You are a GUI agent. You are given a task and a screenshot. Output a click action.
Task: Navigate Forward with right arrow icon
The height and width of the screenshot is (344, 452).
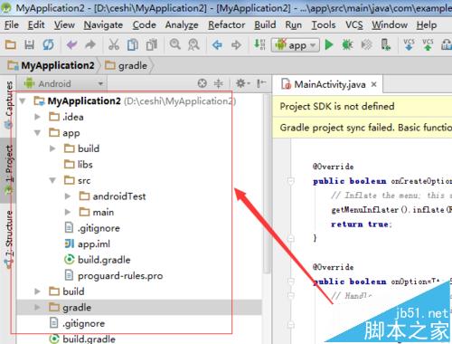coord(236,45)
